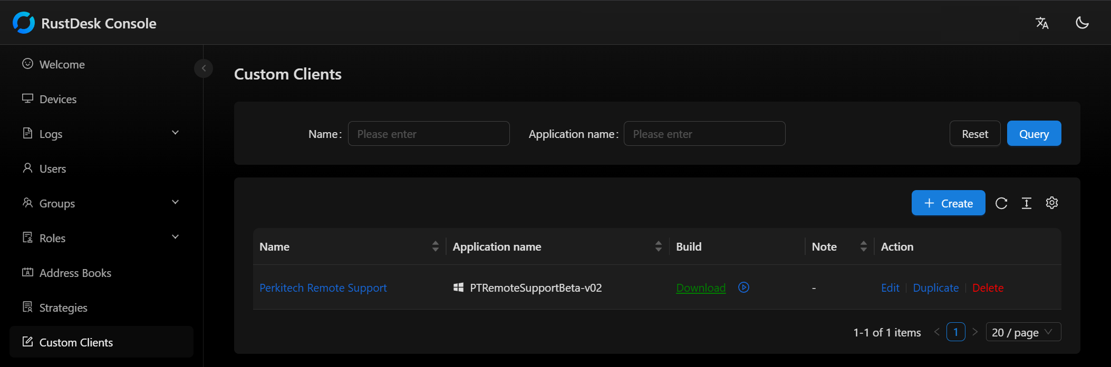This screenshot has height=367, width=1111.
Task: Go to previous page arrow
Action: click(937, 332)
